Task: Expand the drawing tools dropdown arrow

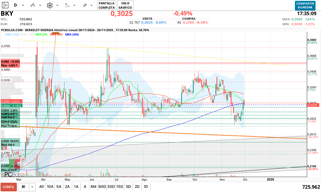Action: (x=92, y=5)
